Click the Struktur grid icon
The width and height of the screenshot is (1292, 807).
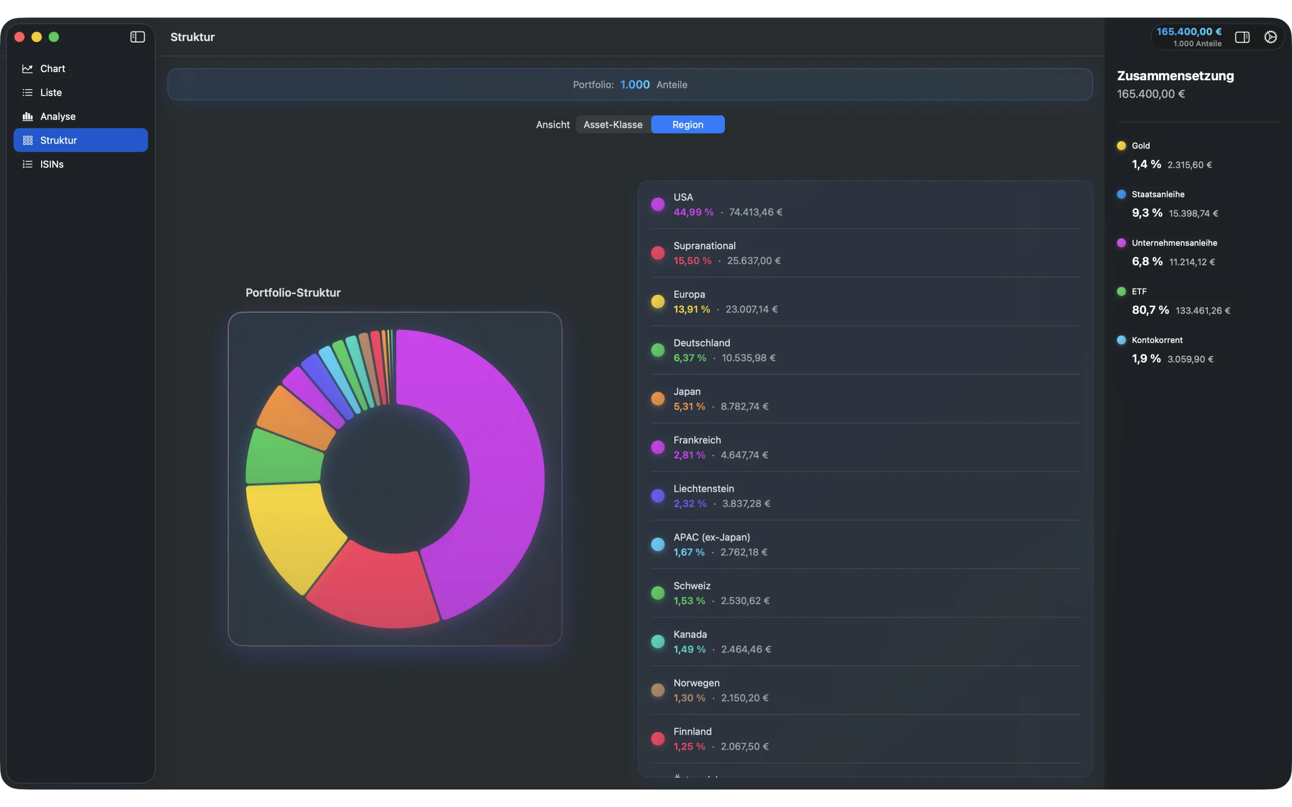click(28, 140)
